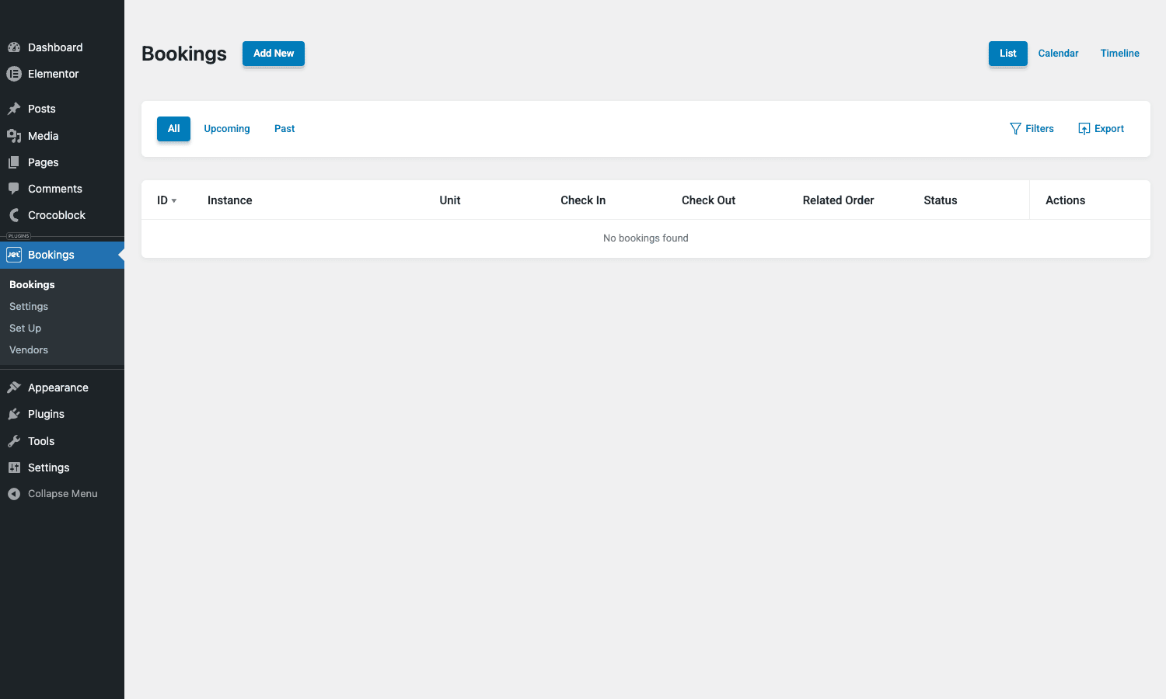Screen dimensions: 1166x699
Task: Open the Crocoblock menu item
Action: click(x=62, y=215)
